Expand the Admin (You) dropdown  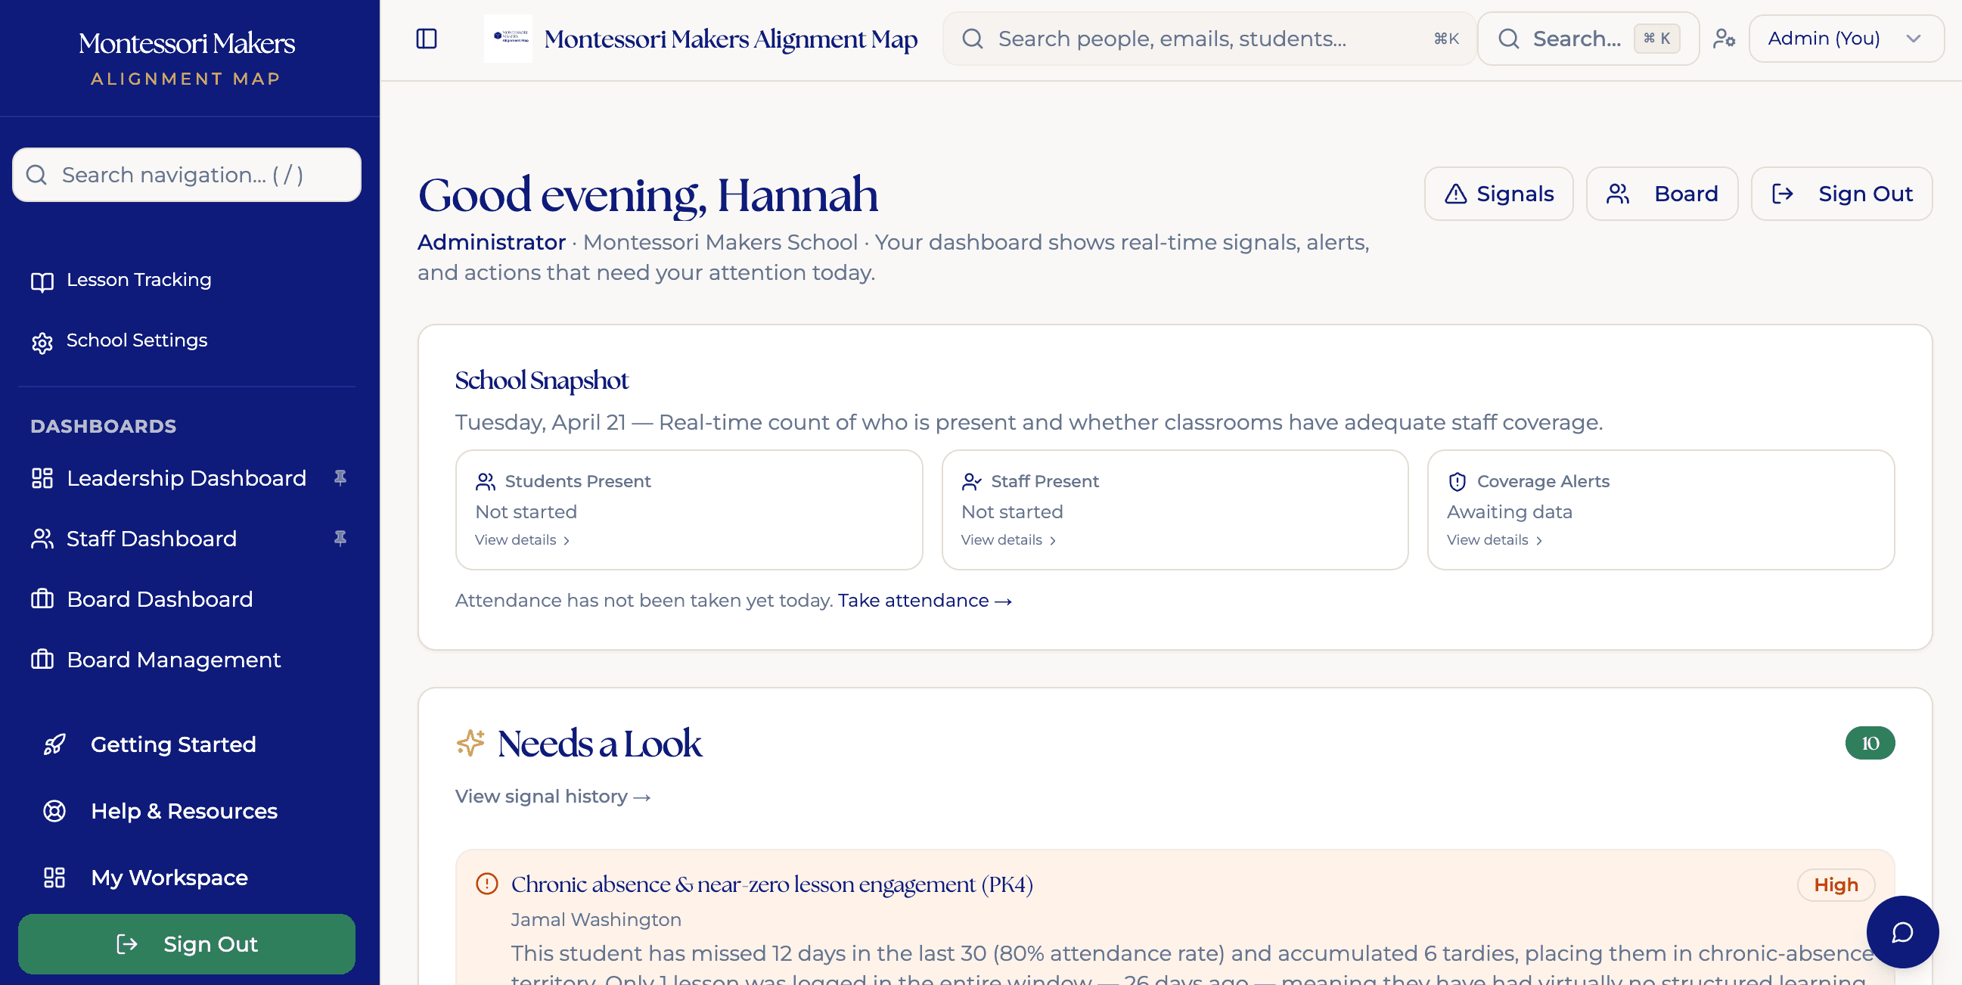point(1846,38)
